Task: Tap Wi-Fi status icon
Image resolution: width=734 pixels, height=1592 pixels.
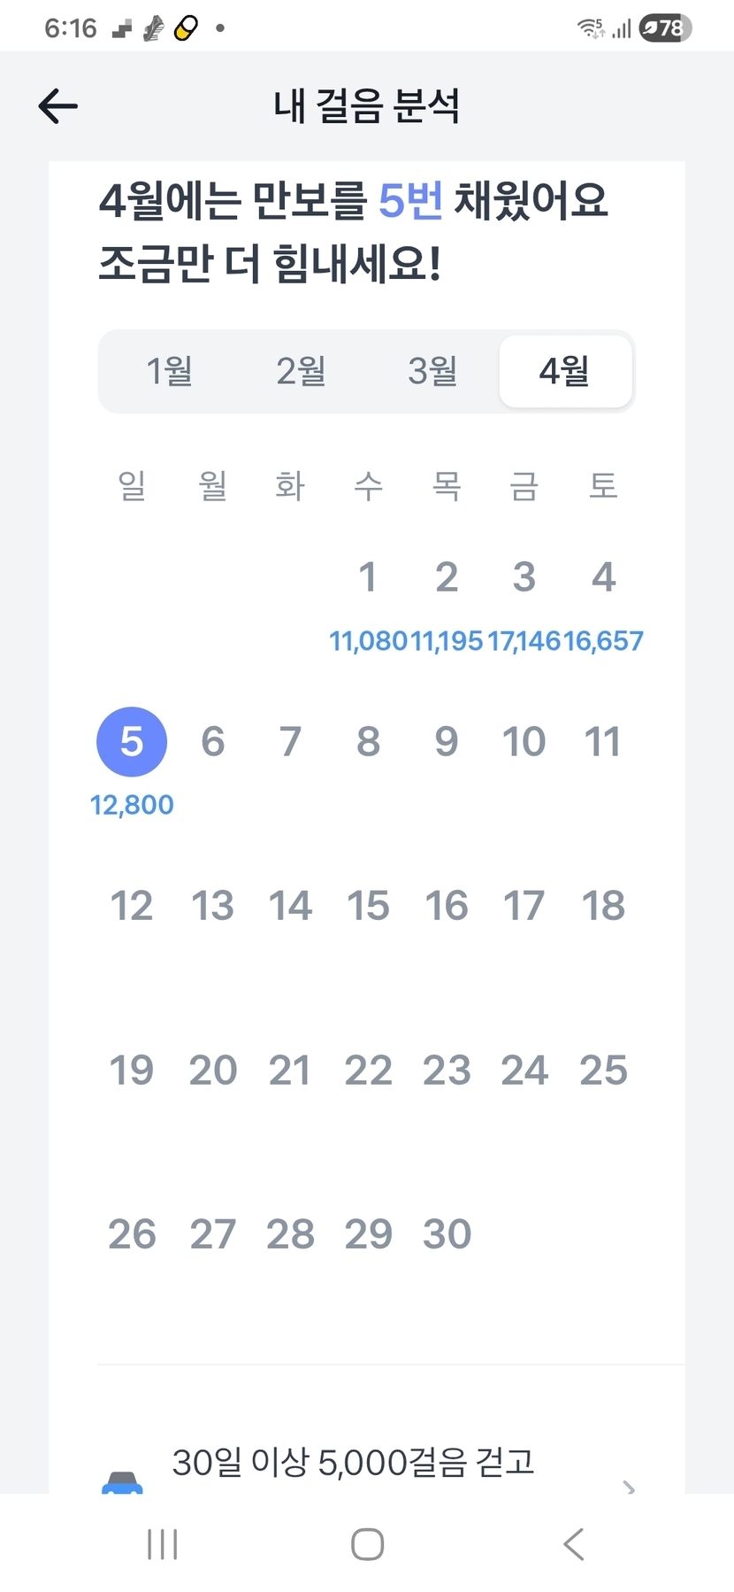Action: [x=591, y=28]
